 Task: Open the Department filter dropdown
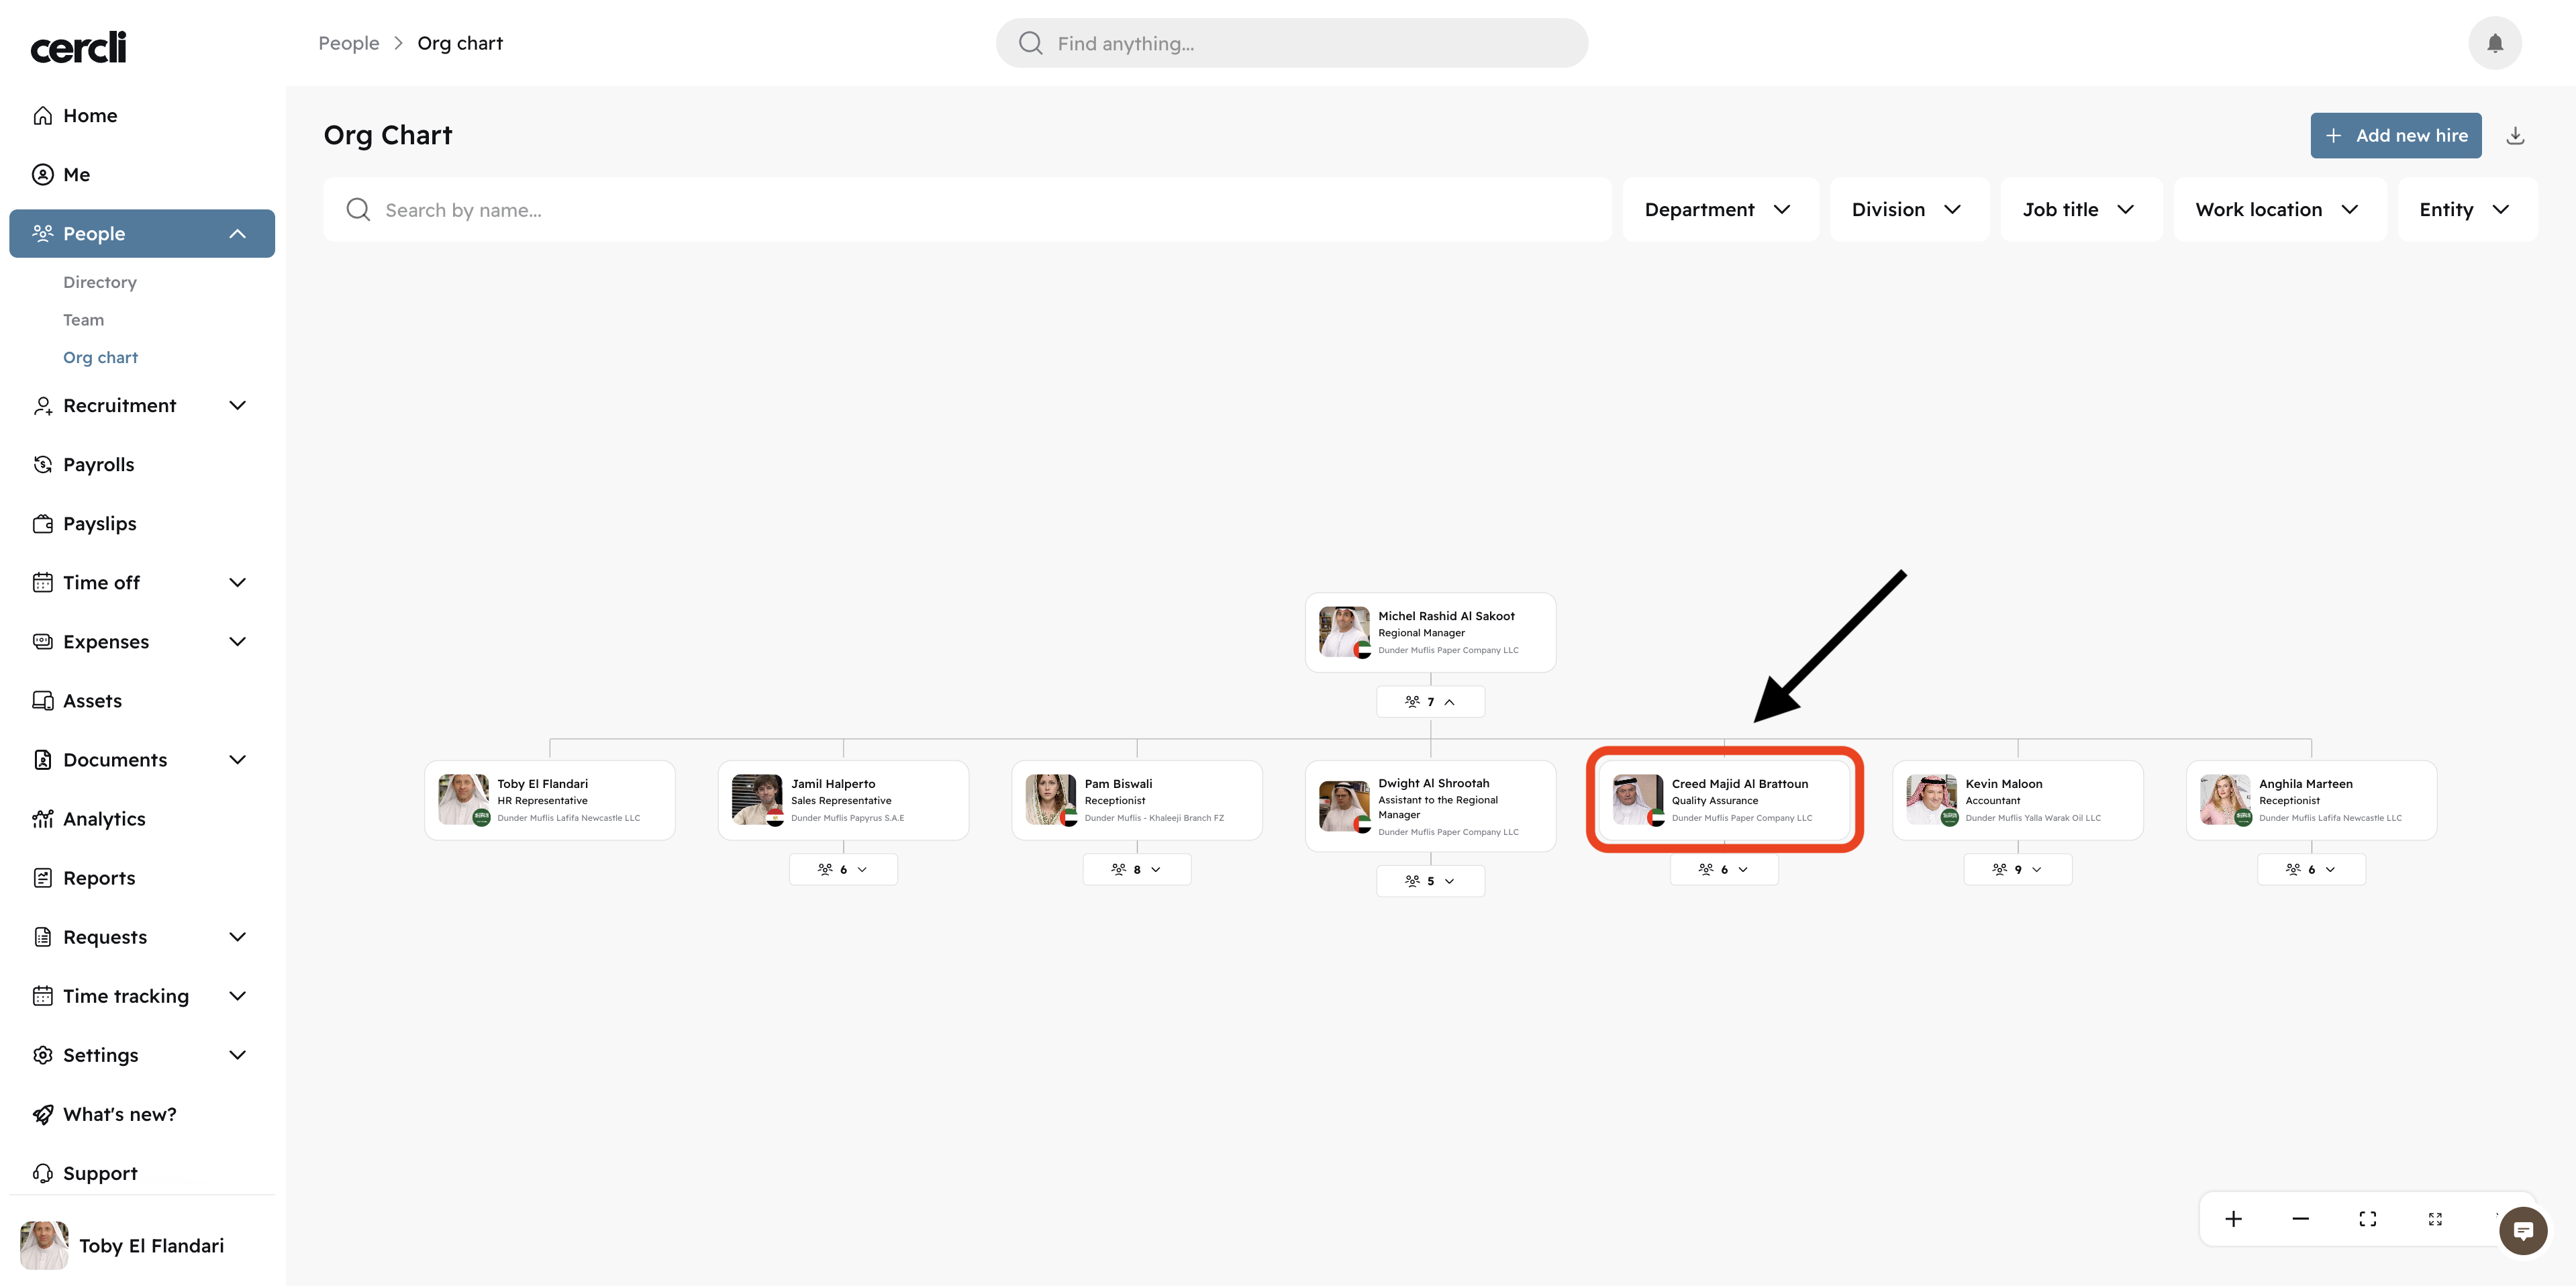(x=1717, y=210)
